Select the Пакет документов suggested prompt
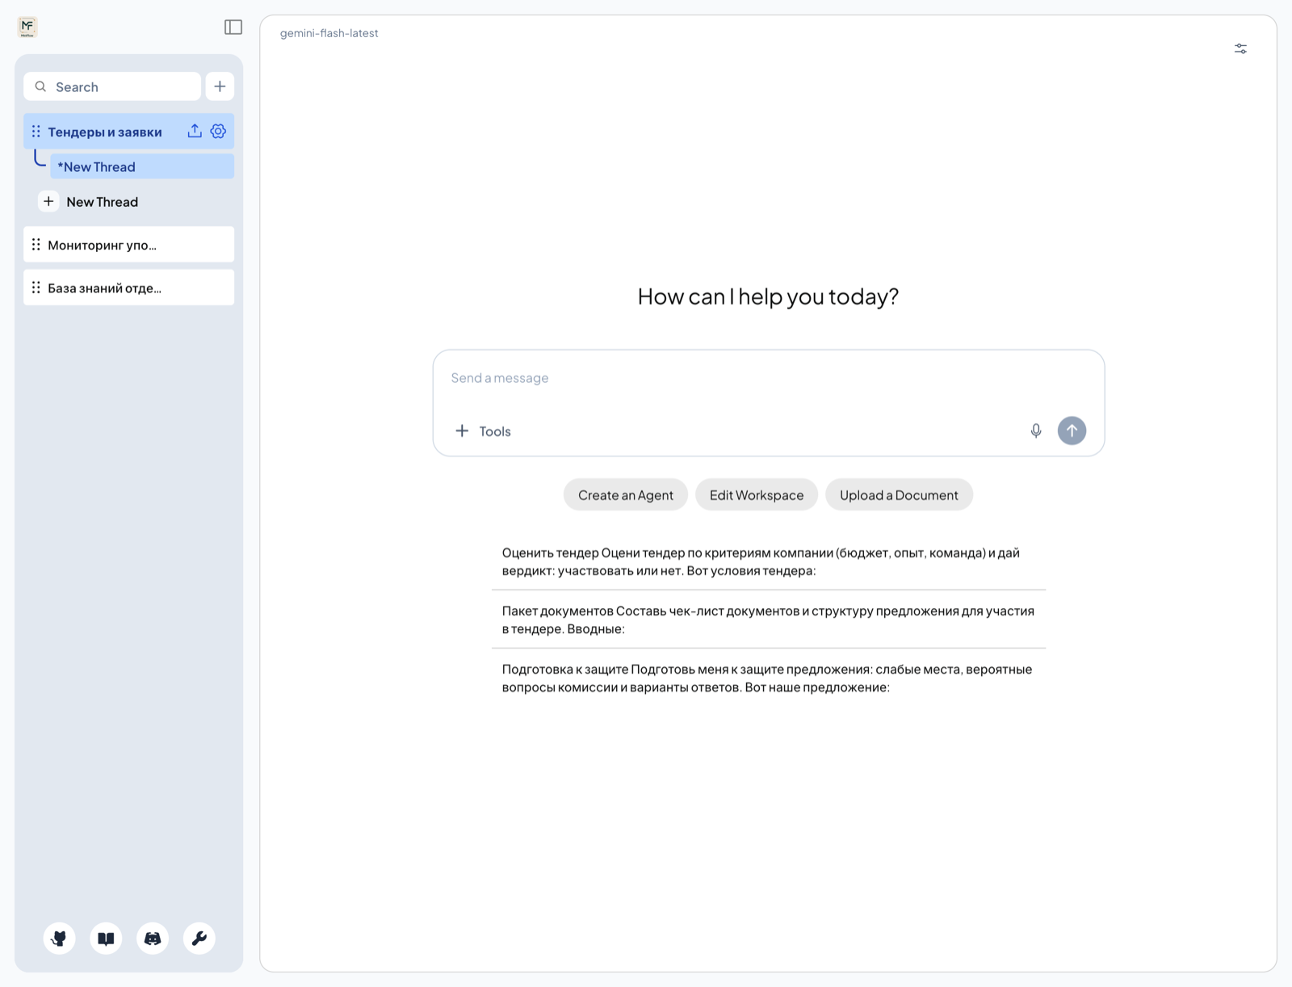This screenshot has height=987, width=1292. tap(768, 619)
